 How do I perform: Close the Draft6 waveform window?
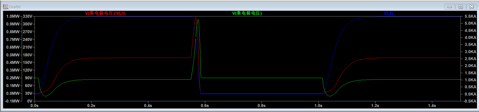[x=471, y=7]
